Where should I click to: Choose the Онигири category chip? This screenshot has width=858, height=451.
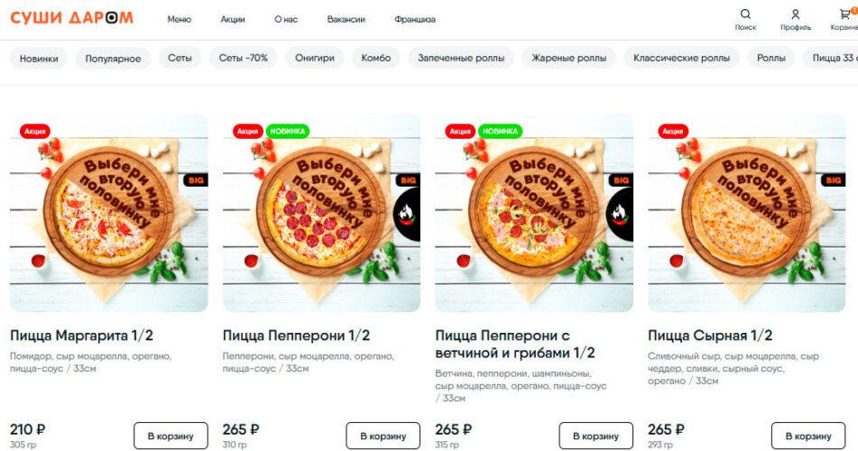click(x=315, y=58)
